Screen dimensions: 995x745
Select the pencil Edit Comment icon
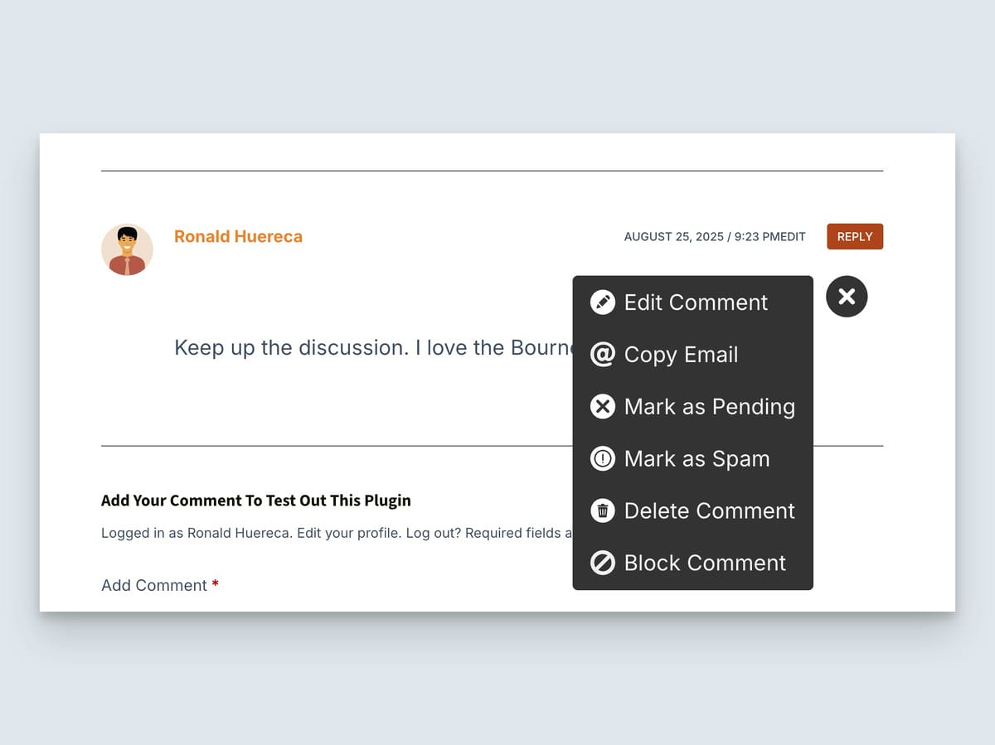[x=602, y=302]
